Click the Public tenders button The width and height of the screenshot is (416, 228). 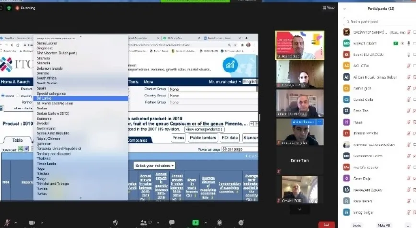tap(202, 138)
